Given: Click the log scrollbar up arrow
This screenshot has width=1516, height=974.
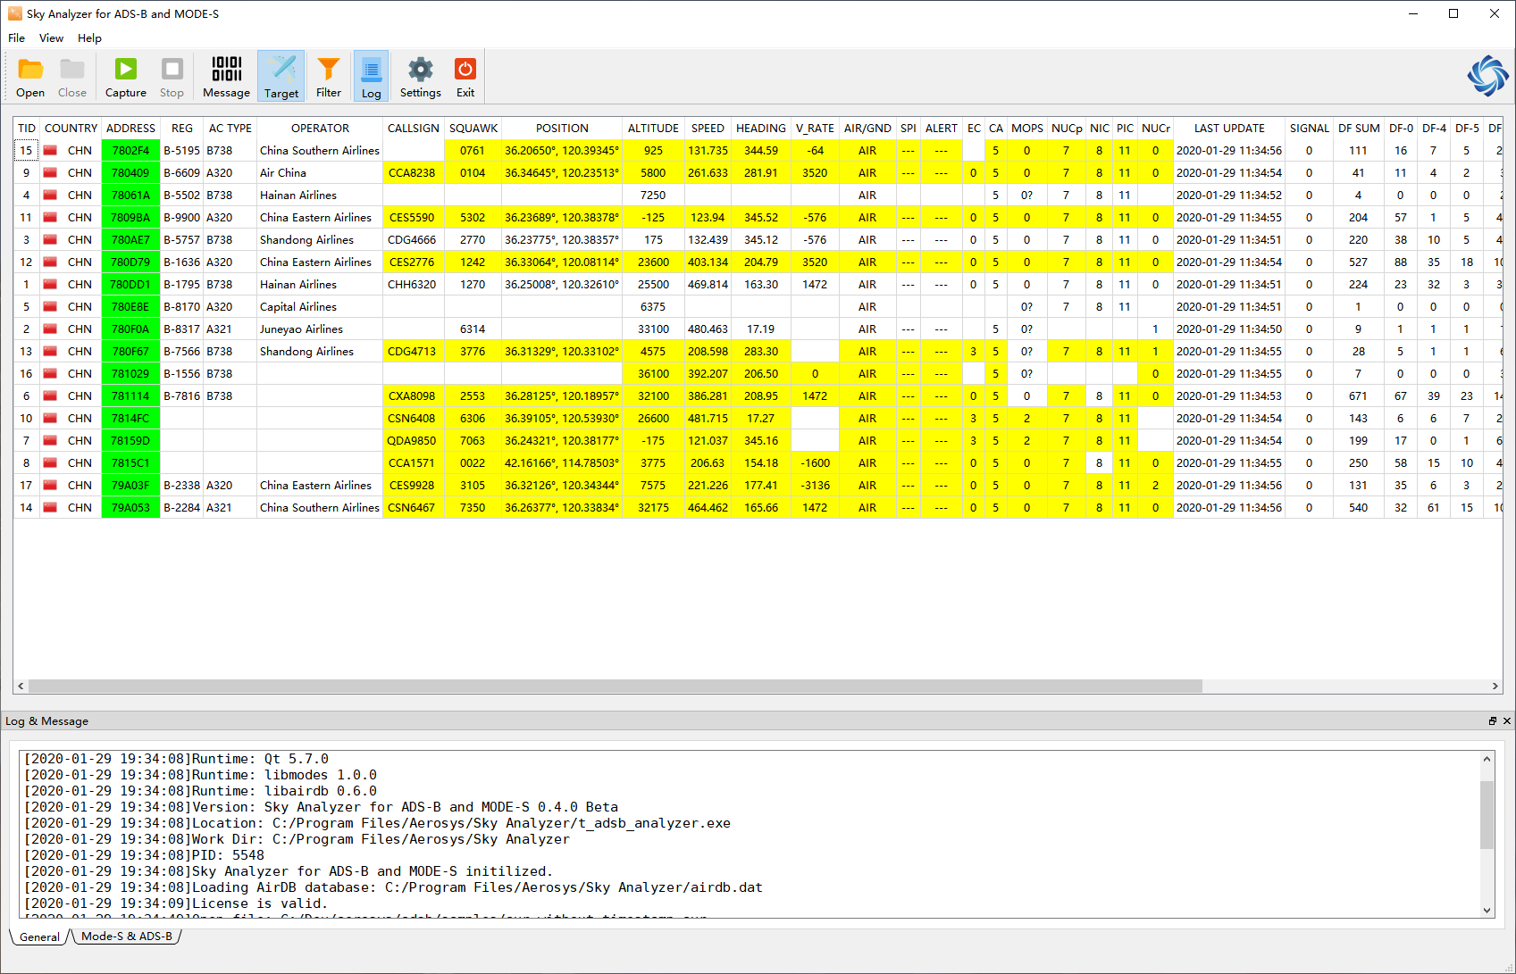Looking at the screenshot, I should click(1487, 758).
